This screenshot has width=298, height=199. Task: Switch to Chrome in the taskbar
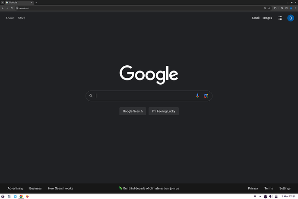coord(21,196)
